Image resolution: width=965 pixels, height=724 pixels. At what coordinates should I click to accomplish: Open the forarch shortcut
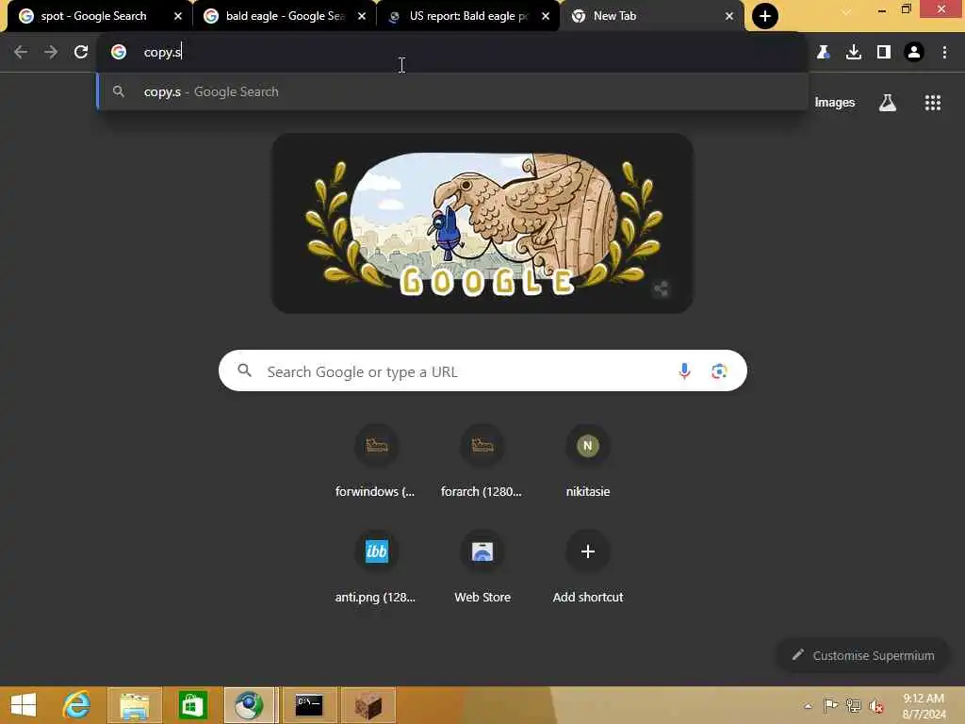[x=482, y=461]
